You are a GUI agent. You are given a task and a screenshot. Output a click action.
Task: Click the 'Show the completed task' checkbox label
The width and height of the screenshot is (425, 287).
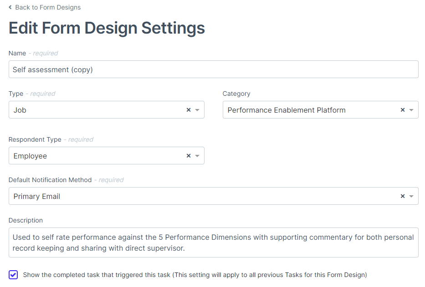tap(195, 275)
